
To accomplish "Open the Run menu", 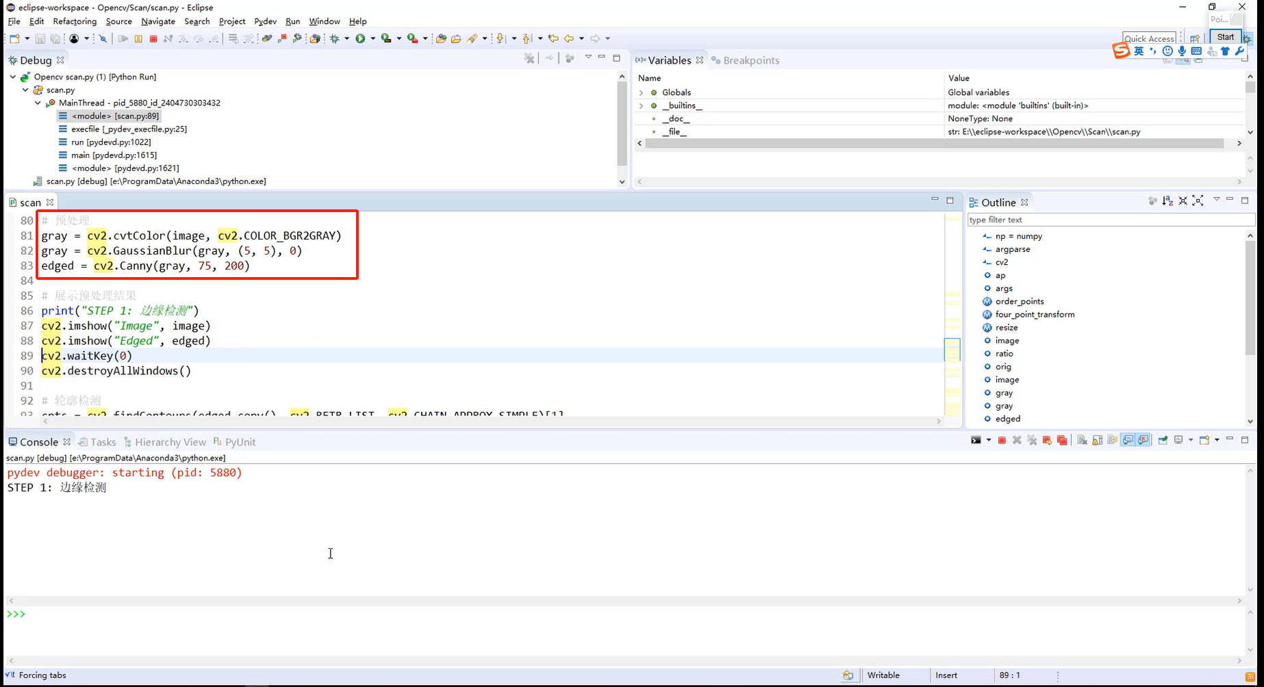I will click(292, 21).
